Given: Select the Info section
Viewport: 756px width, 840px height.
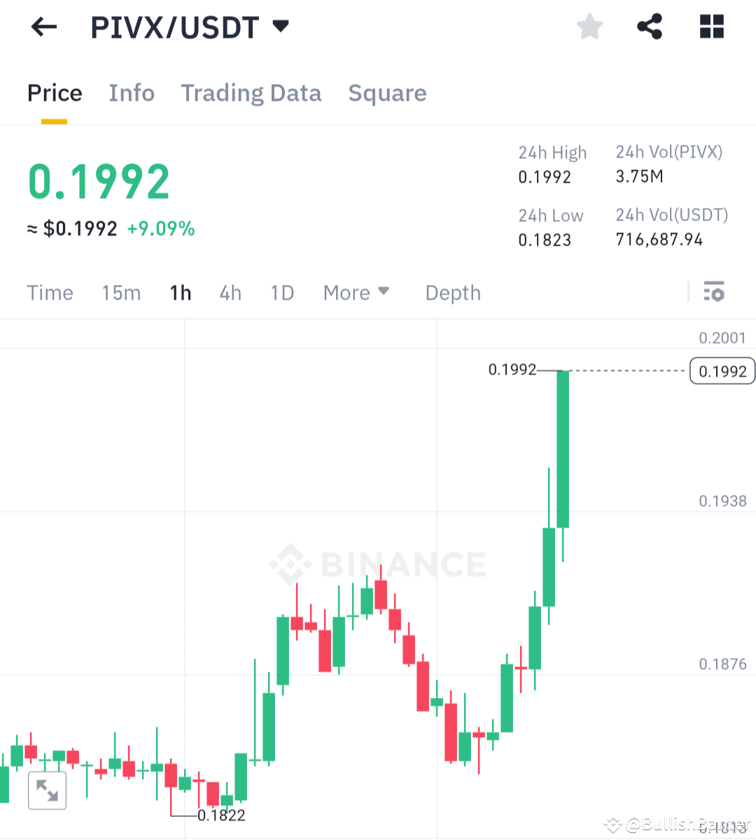Looking at the screenshot, I should pos(132,92).
